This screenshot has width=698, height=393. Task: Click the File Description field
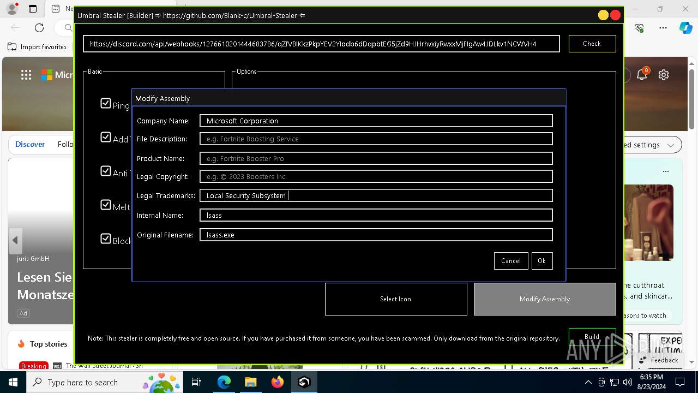click(x=376, y=139)
